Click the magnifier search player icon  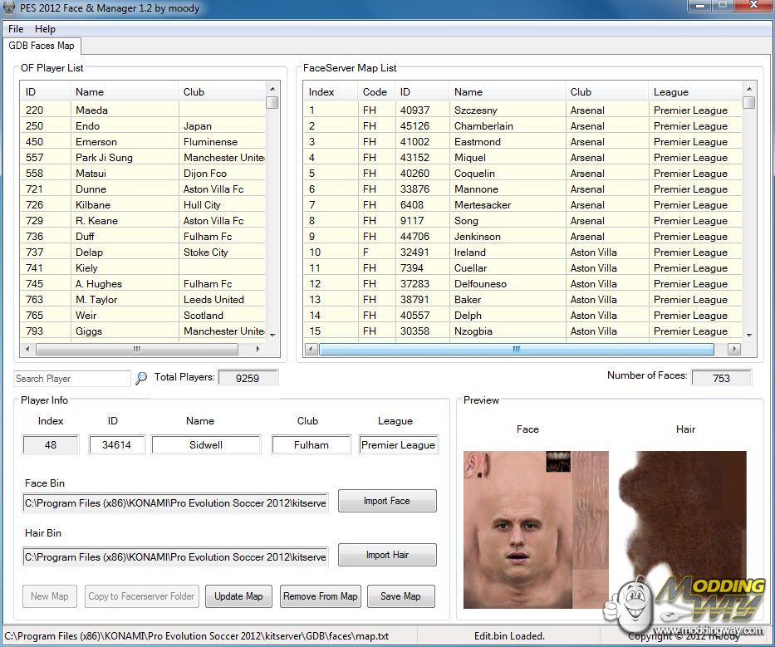141,378
